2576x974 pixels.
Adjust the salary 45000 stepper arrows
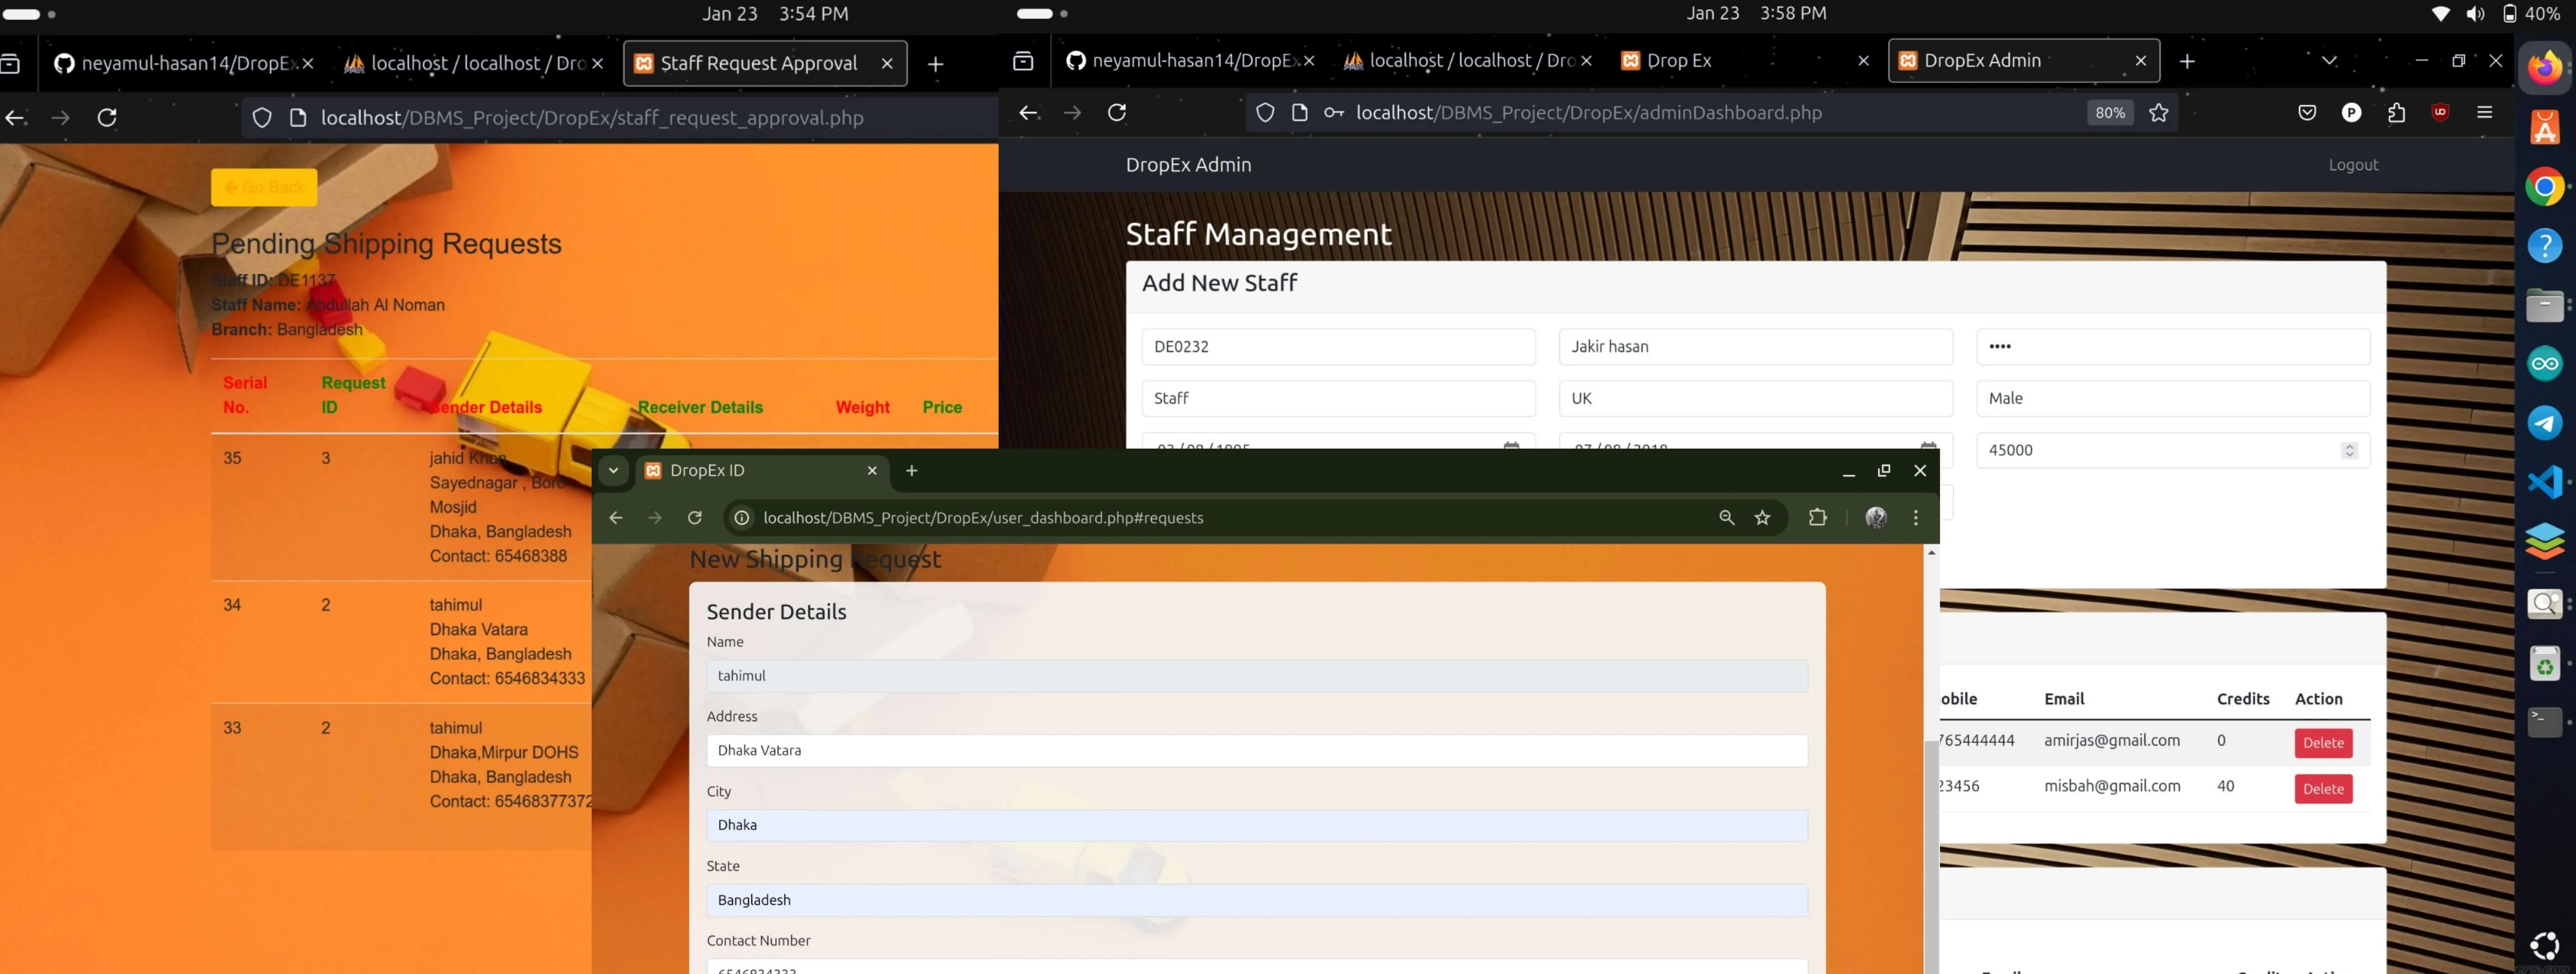[2349, 450]
